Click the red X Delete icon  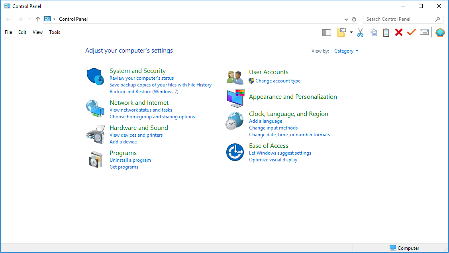tap(398, 32)
